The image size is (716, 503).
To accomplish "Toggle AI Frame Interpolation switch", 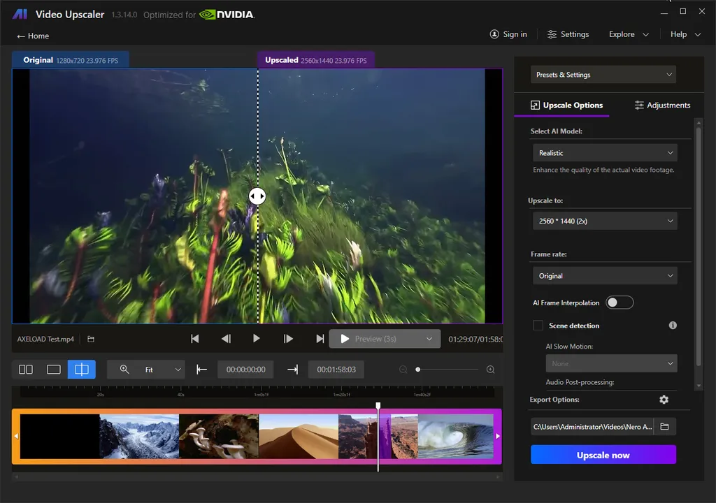I will tap(620, 302).
